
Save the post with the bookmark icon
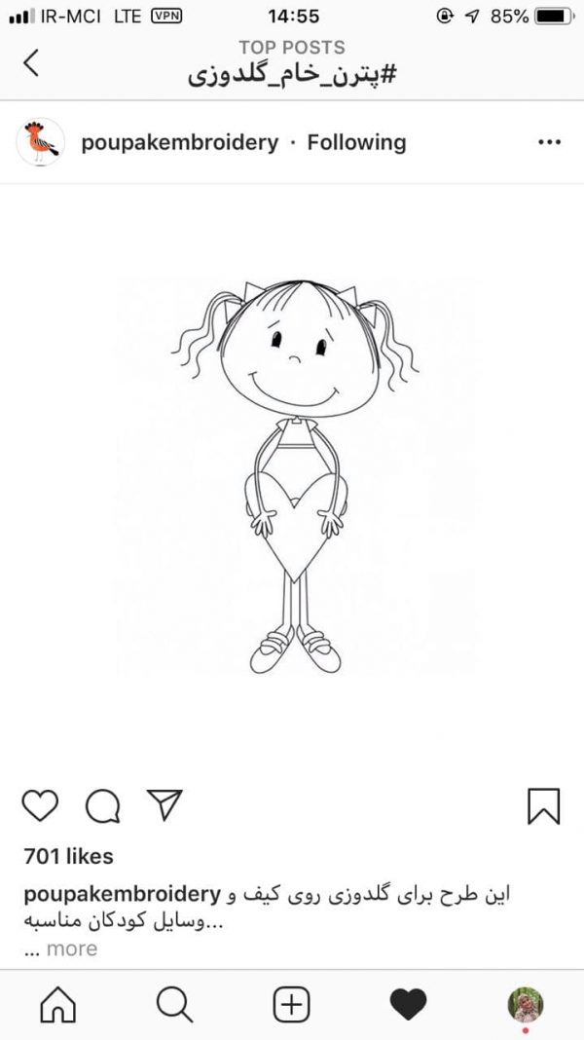click(543, 806)
